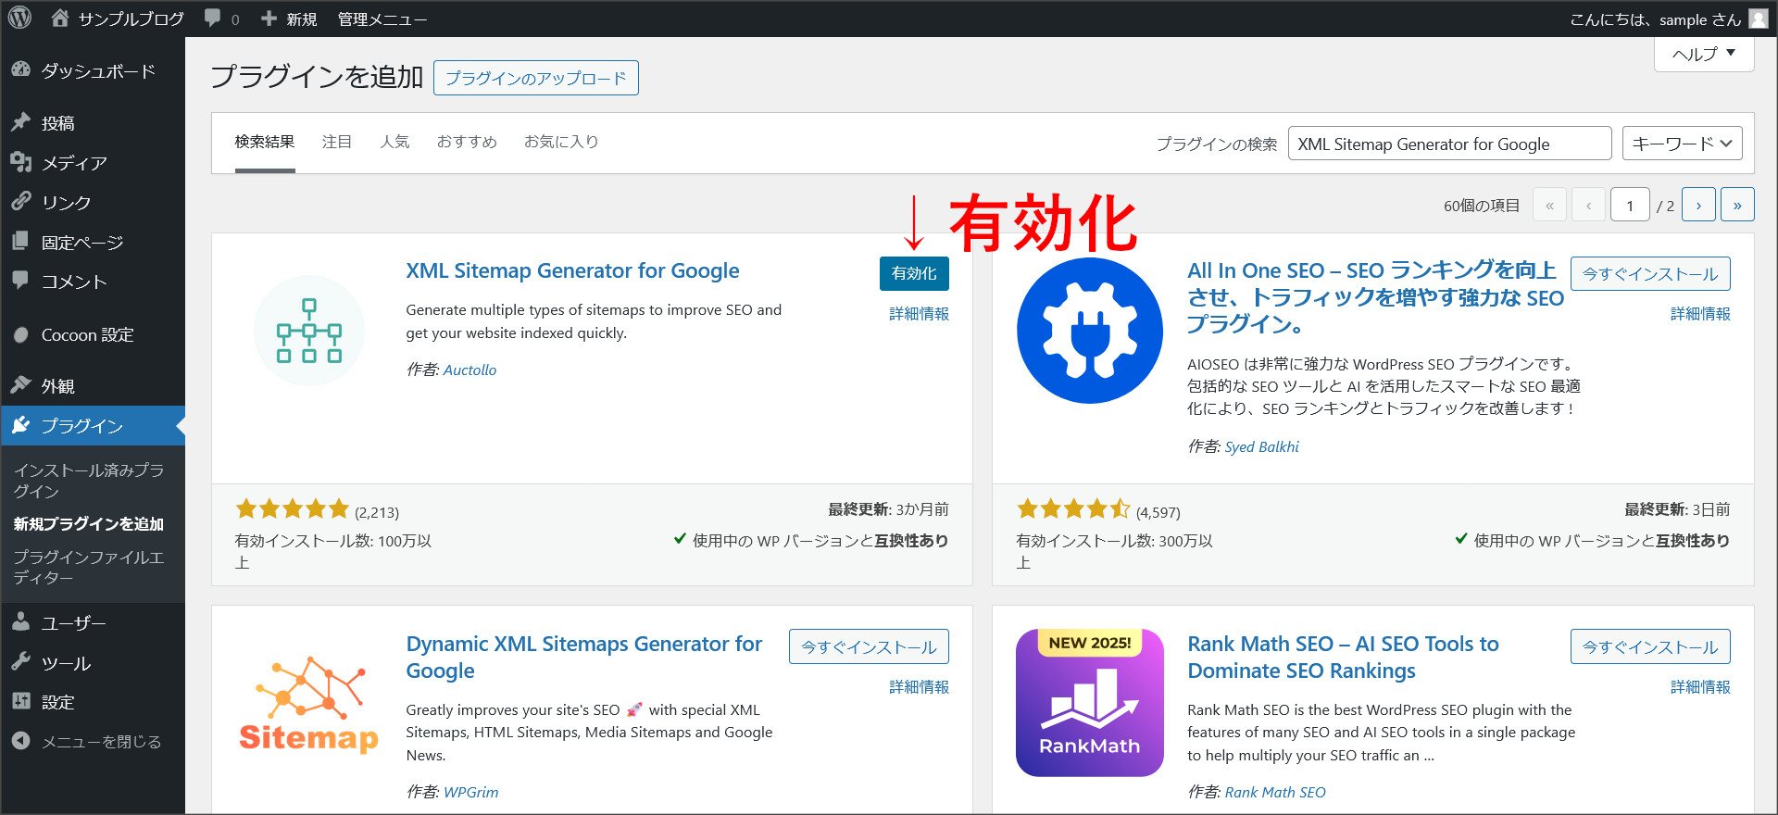Open 管理メニュー in the admin bar
1778x815 pixels.
pos(382,19)
